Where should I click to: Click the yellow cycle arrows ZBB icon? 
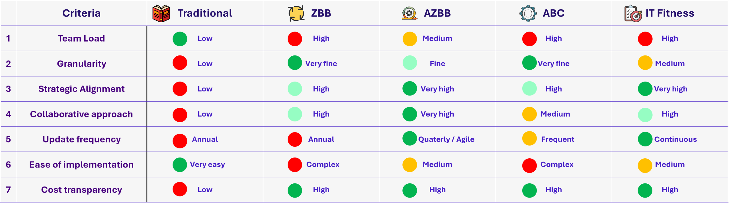pyautogui.click(x=296, y=13)
